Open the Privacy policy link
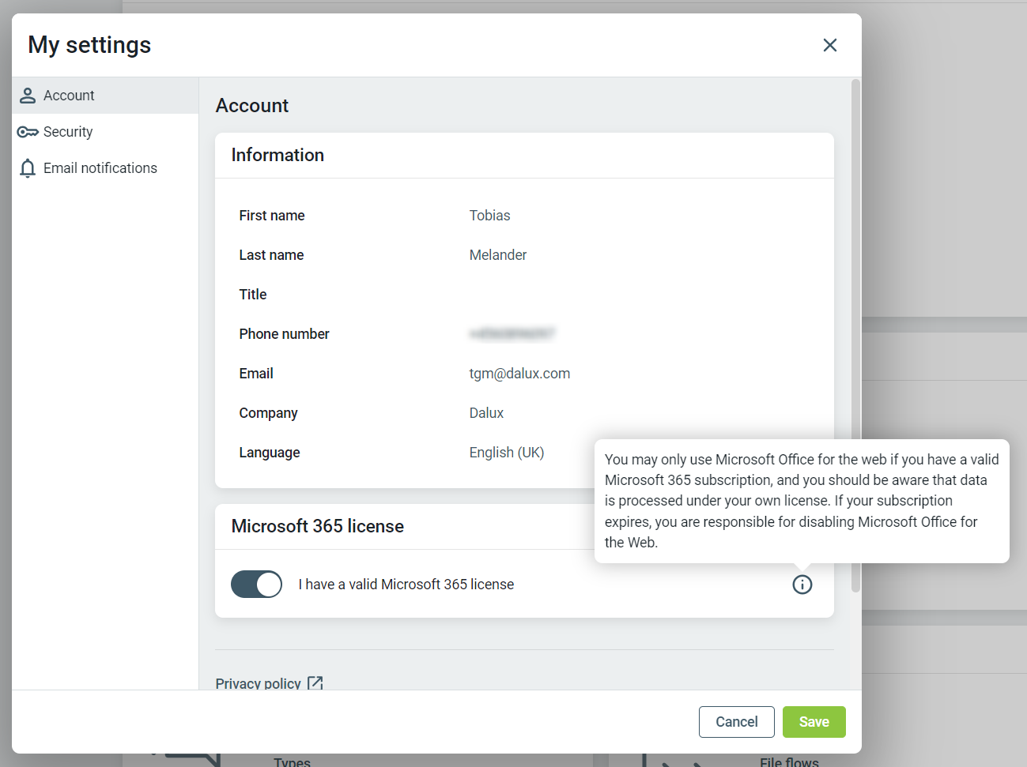This screenshot has width=1027, height=767. point(259,683)
